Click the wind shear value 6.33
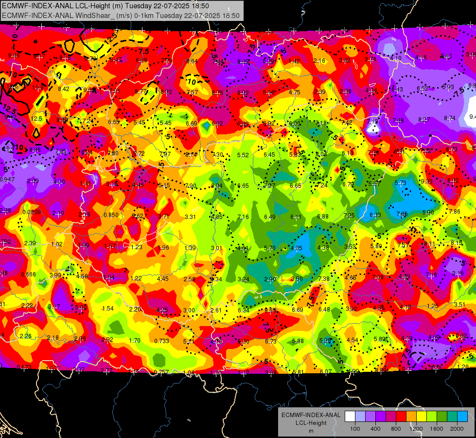Screen dimensions: 476x438 (x=375, y=215)
